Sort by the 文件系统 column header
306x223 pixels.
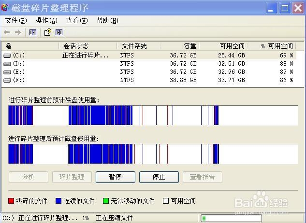coord(139,46)
